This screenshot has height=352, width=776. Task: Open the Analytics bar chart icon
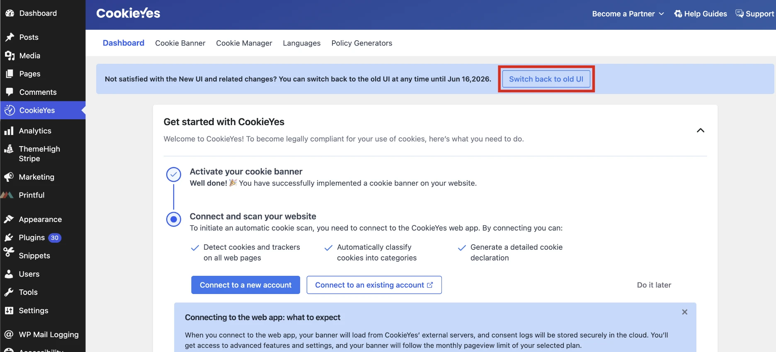point(9,131)
